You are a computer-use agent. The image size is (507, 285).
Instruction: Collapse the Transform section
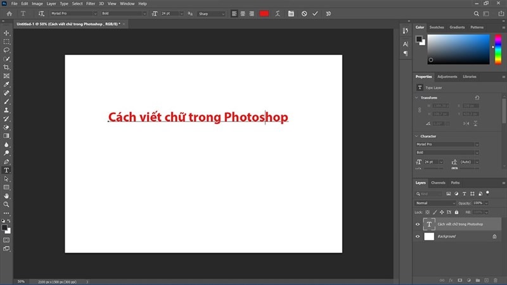click(416, 98)
